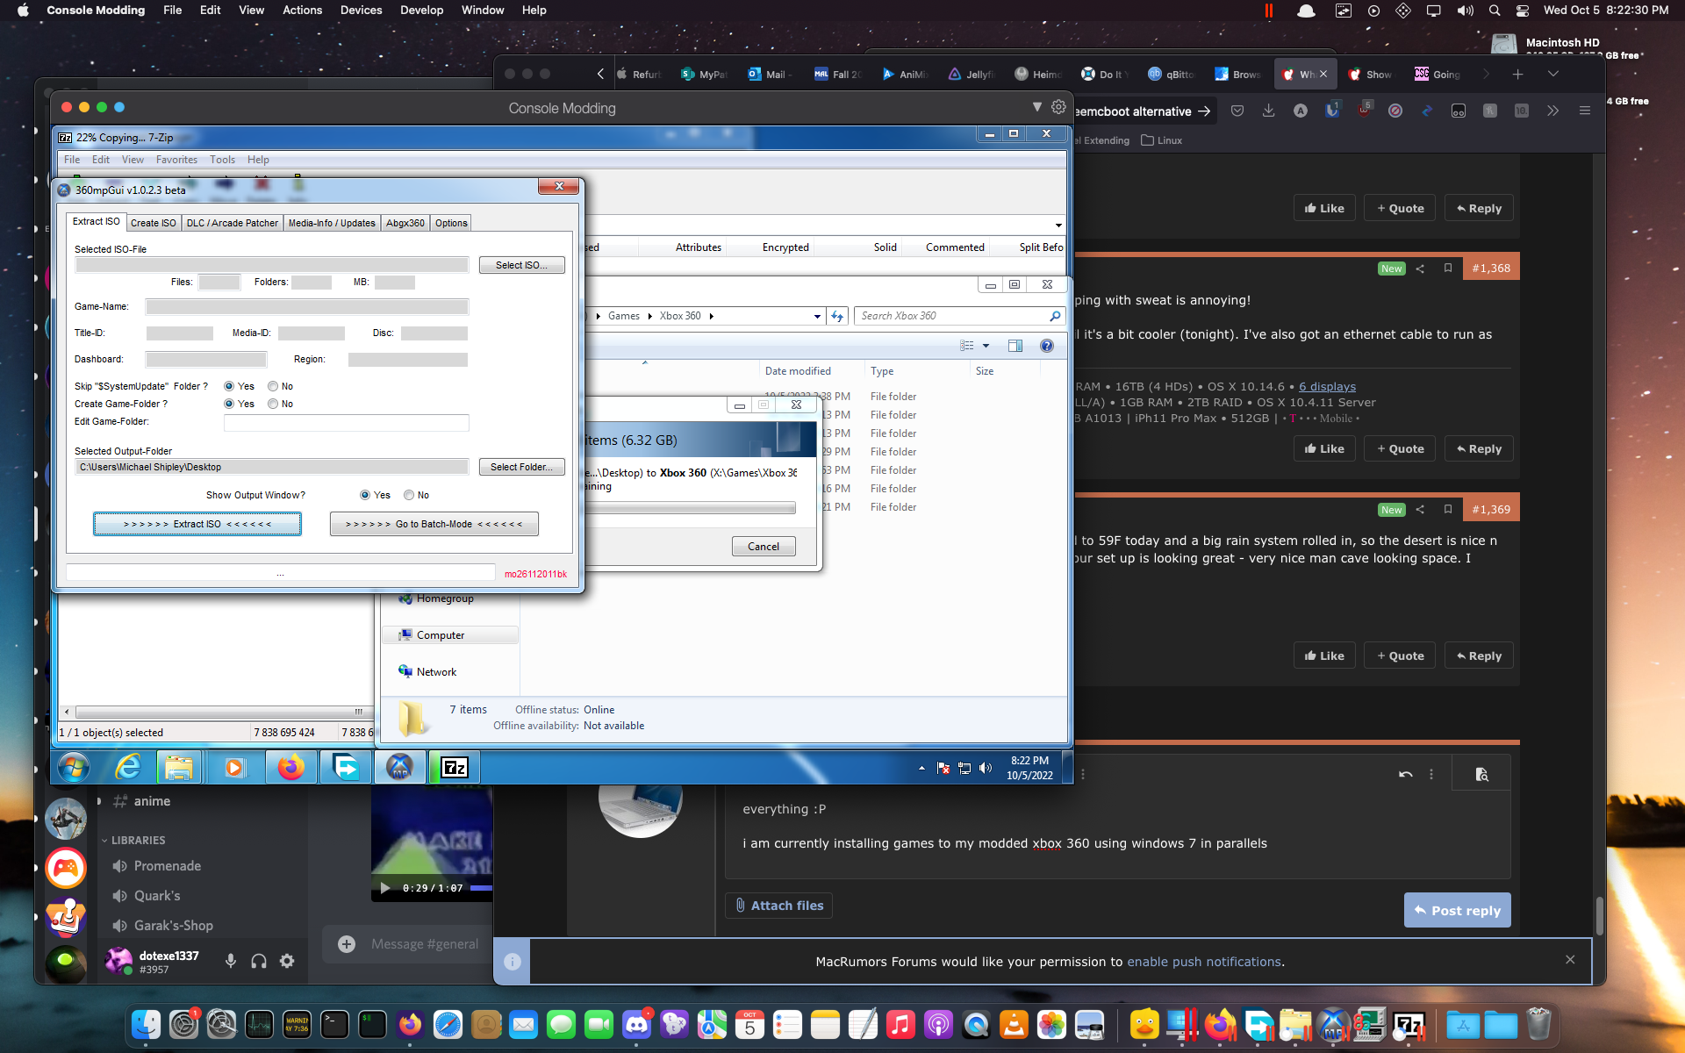The image size is (1685, 1053).
Task: Show more Safari toolbar extensions
Action: (x=1553, y=111)
